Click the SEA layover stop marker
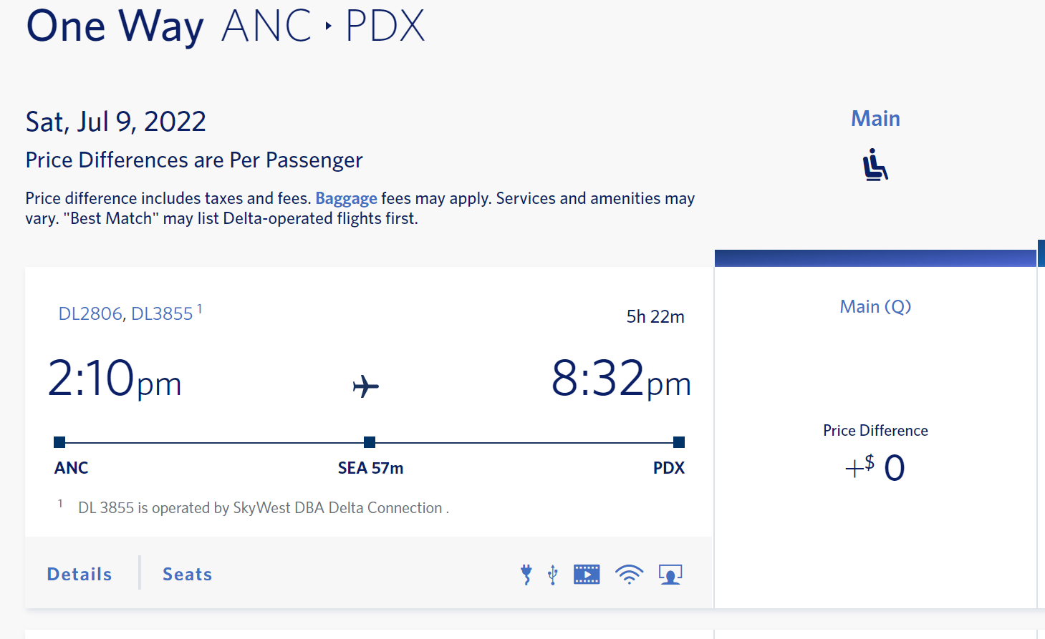 point(369,442)
